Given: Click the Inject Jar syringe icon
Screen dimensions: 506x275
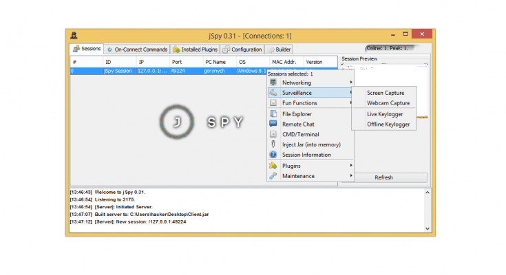Looking at the screenshot, I should pos(273,144).
